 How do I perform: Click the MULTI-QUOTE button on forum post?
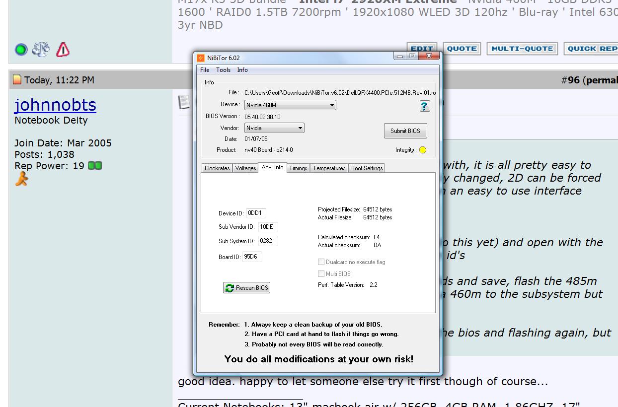tap(522, 49)
